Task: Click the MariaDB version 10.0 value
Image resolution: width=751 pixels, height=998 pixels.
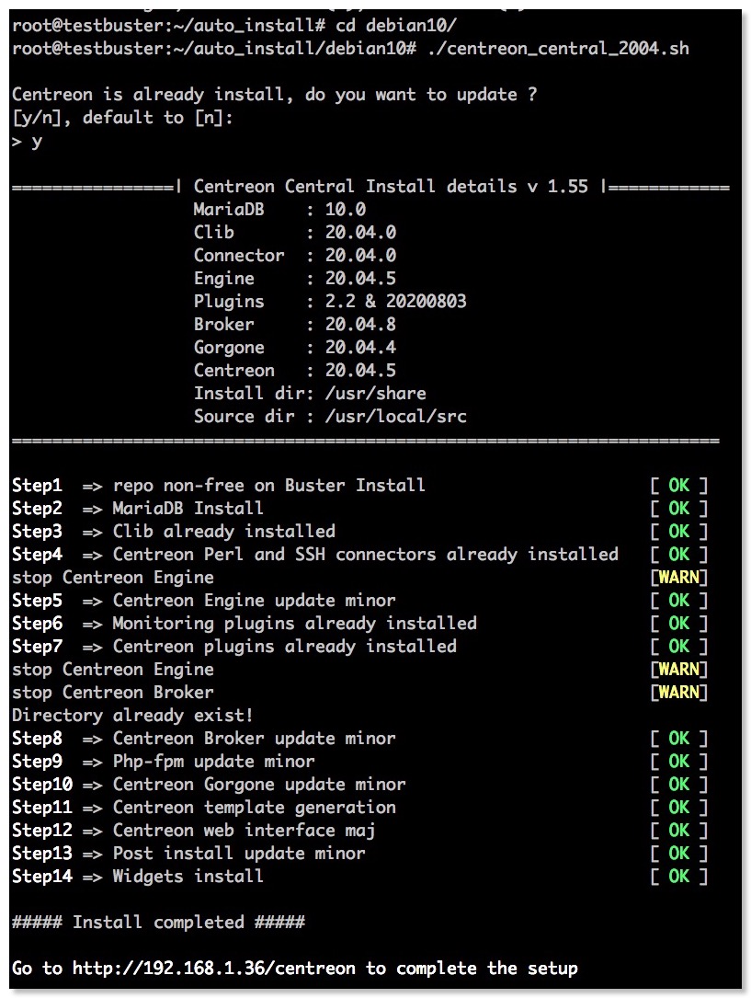Action: [x=346, y=210]
